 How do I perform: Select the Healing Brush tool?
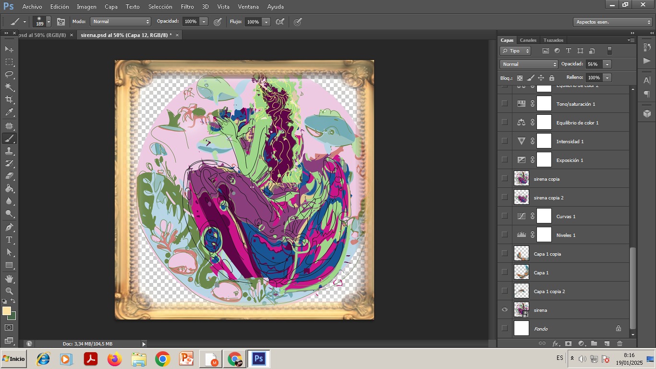coord(9,126)
